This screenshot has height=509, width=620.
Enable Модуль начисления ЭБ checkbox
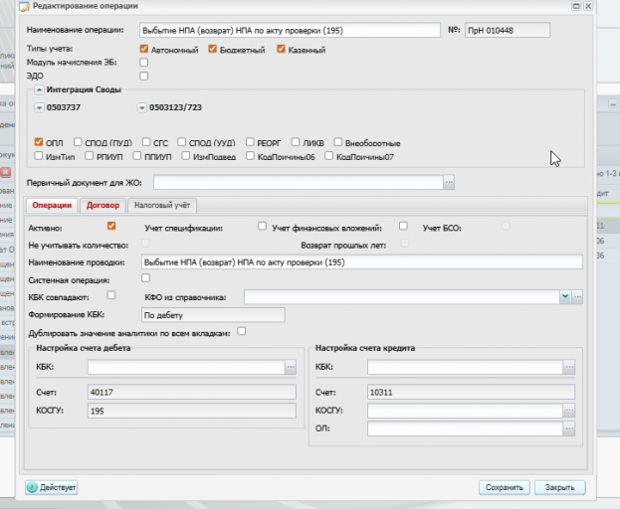pos(144,63)
